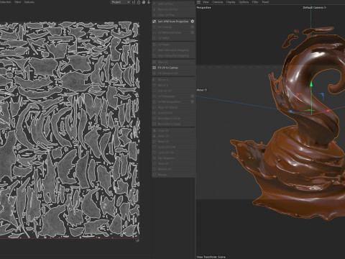Open Set UVW from Projection settings gear
Image resolution: width=345 pixels, height=259 pixels.
tap(193, 22)
